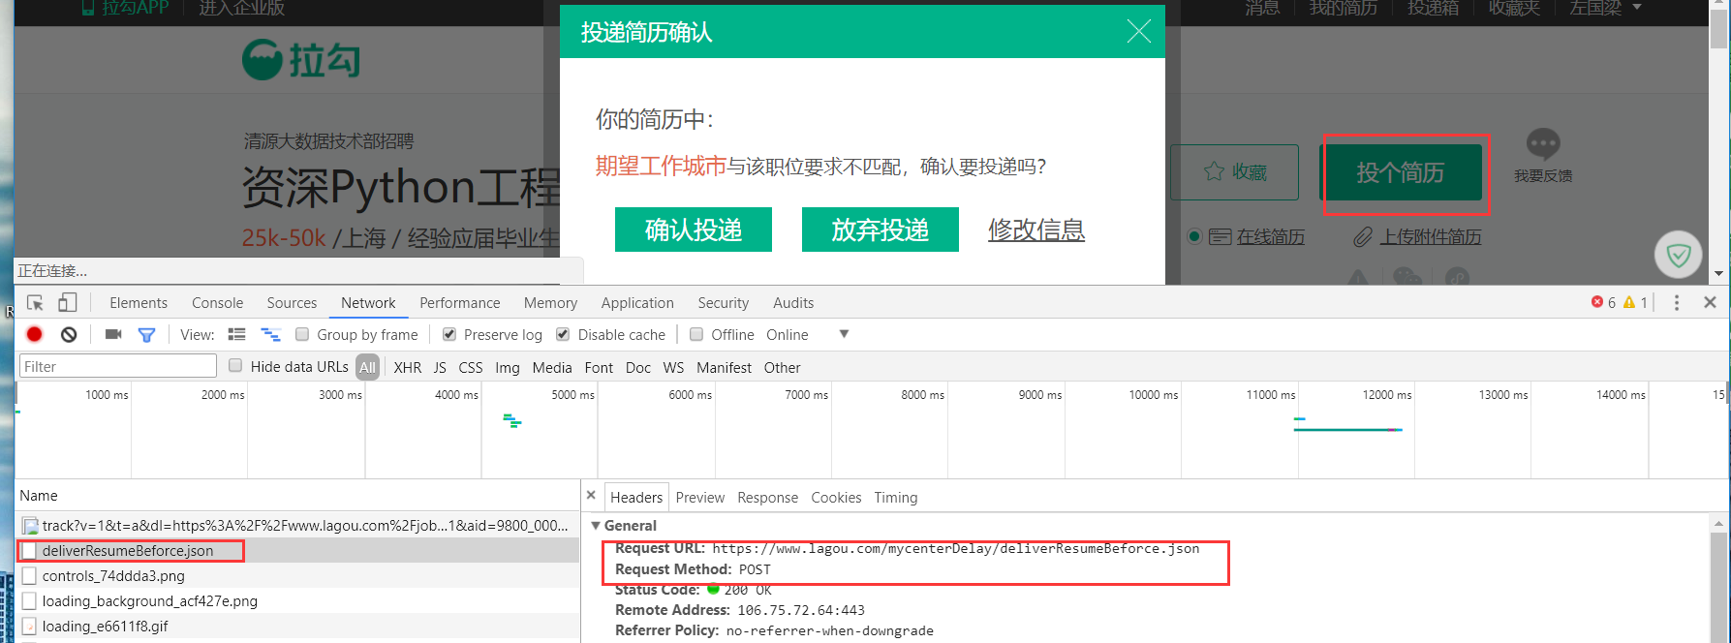Filter requests by XHR type

[x=408, y=367]
